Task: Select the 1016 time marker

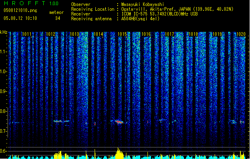Action: coord(146,34)
